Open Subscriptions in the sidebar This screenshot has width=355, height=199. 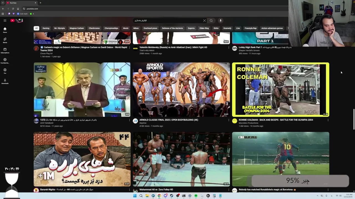5,51
